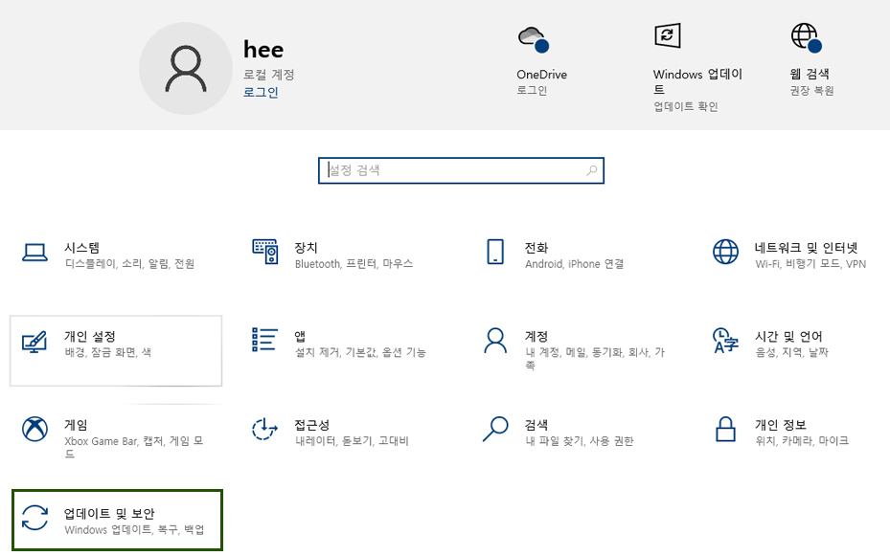The height and width of the screenshot is (556, 890).
Task: Click Android, iPhone 연결 description
Action: point(575,263)
